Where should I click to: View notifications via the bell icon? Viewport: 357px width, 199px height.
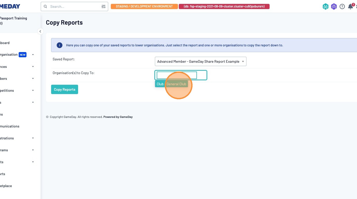click(x=351, y=6)
